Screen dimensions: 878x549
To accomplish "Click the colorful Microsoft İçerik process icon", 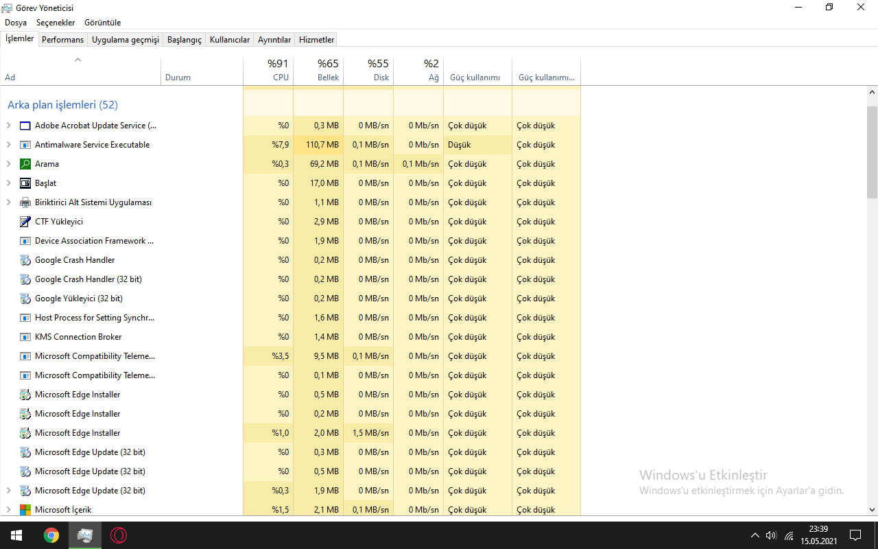I will 25,510.
